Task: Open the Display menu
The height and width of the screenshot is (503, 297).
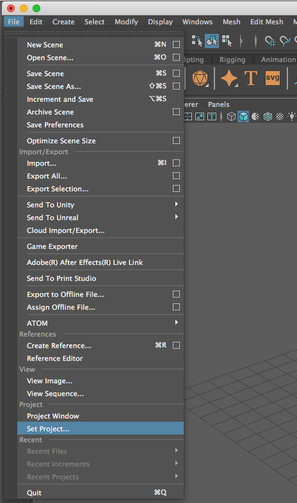Action: (160, 22)
